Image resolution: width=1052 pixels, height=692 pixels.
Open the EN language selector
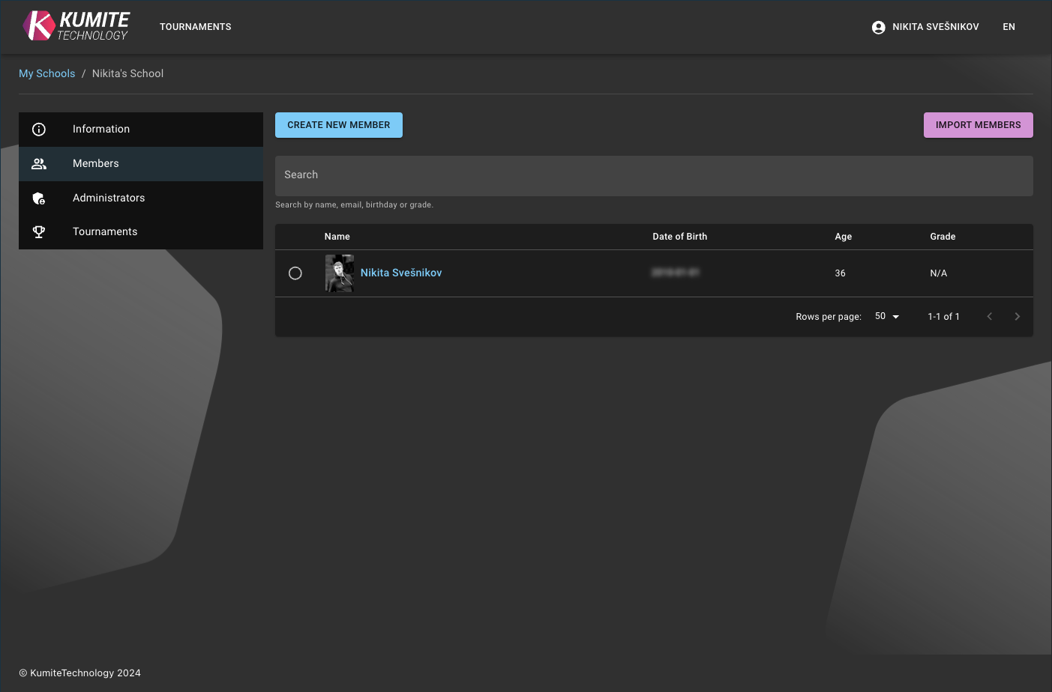(x=1009, y=27)
